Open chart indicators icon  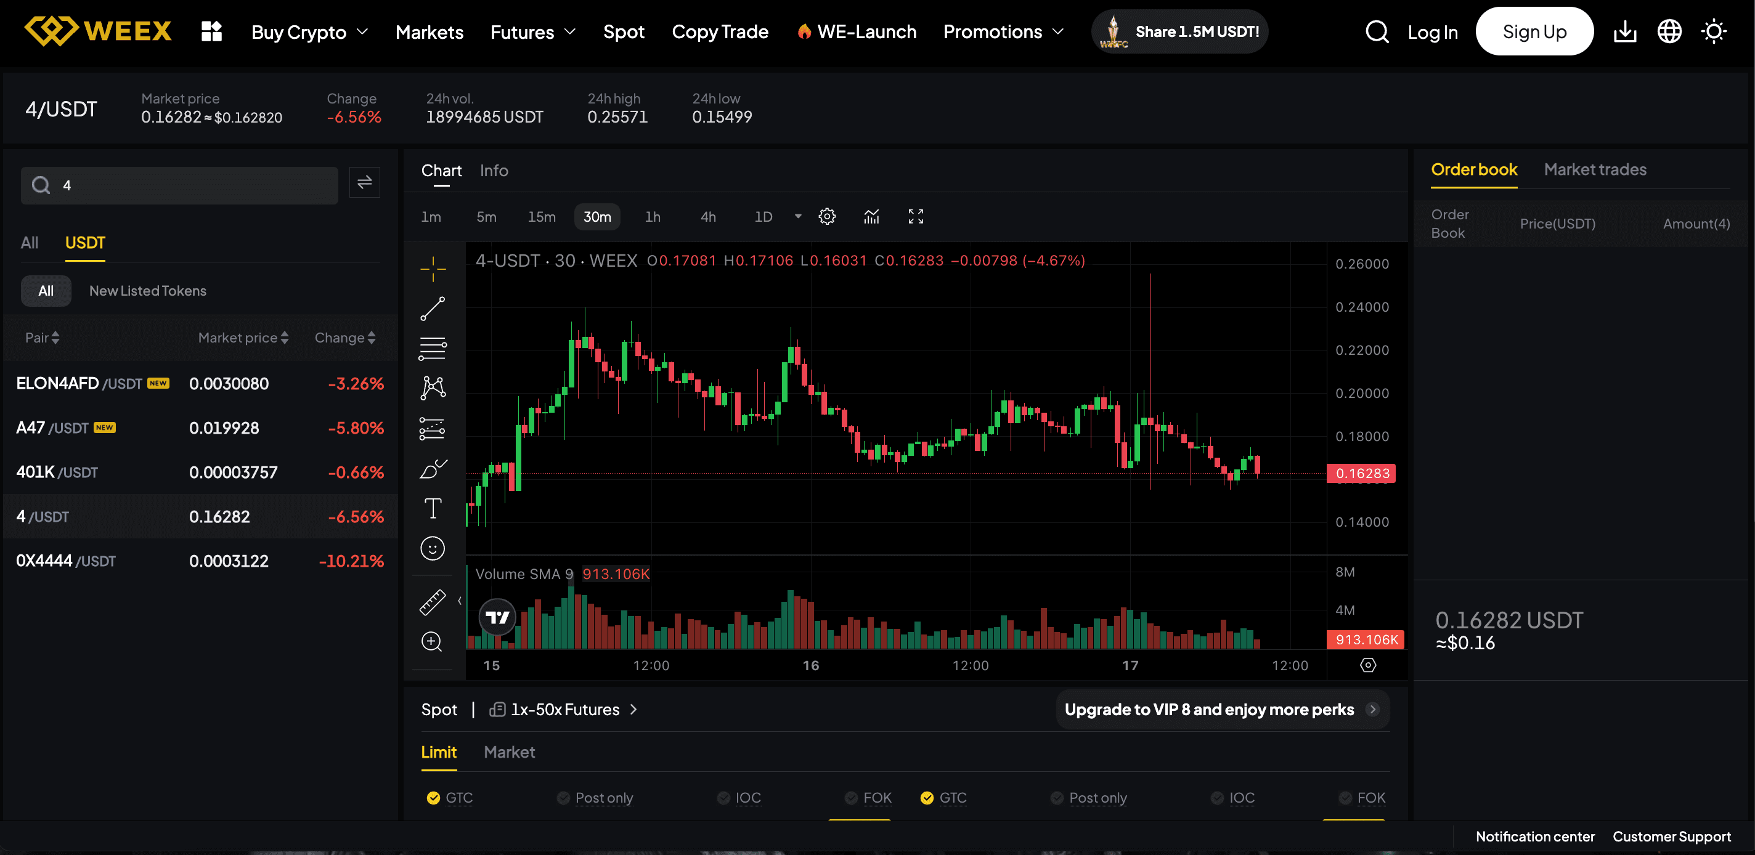click(871, 217)
